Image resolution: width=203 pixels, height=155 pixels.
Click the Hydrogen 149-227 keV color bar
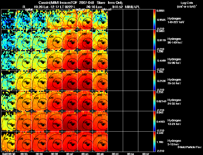click(x=154, y=20)
